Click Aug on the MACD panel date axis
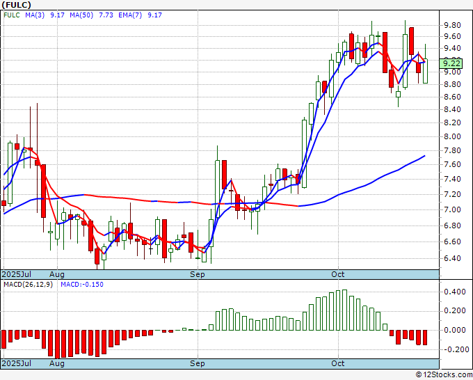 (x=57, y=363)
